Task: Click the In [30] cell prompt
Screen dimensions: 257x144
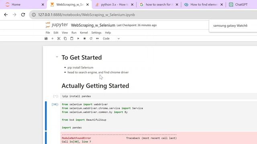Action: click(x=55, y=104)
